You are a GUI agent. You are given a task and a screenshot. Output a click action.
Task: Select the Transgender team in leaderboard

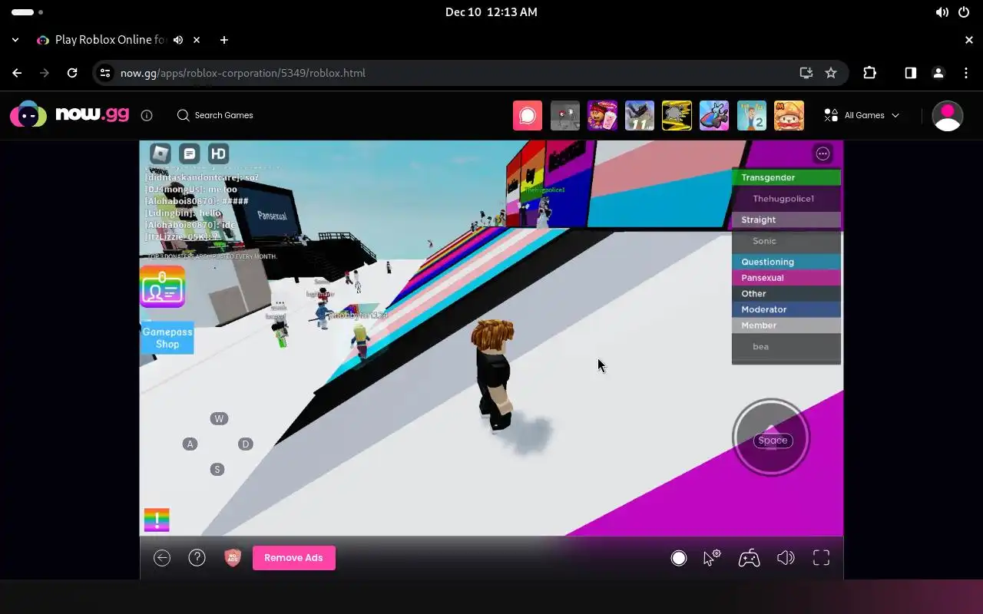click(786, 177)
